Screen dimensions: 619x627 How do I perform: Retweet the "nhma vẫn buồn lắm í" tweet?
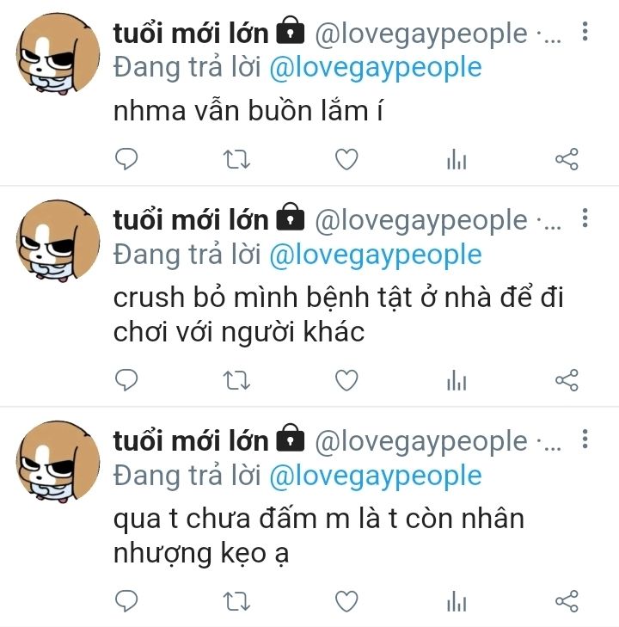coord(236,159)
